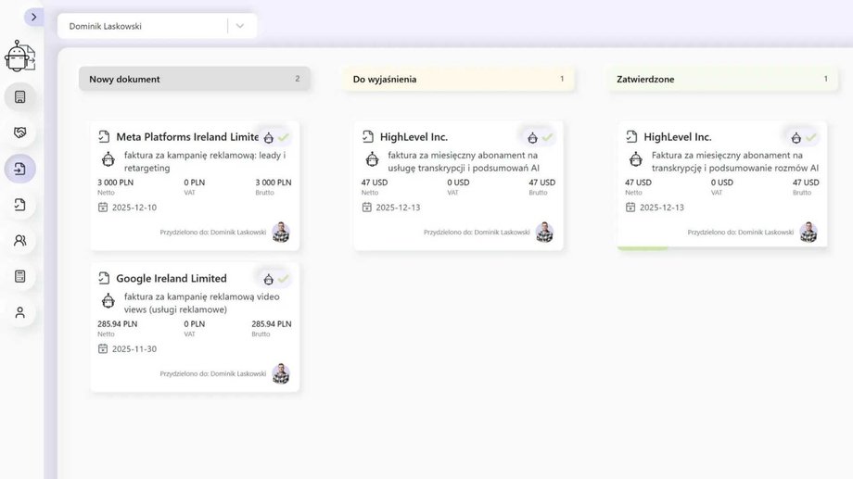Click the assignee avatar on Zatwierdzone HighLevel card
This screenshot has height=479, width=853.
tap(808, 232)
